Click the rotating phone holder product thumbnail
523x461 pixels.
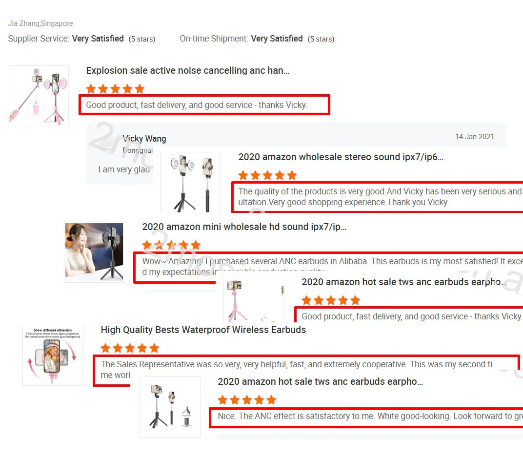coord(53,355)
